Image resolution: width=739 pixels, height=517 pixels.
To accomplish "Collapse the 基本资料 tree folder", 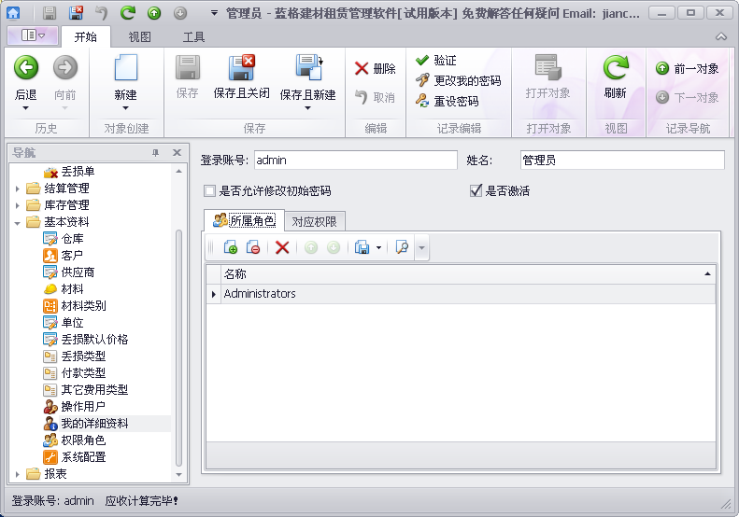I will coord(18,222).
